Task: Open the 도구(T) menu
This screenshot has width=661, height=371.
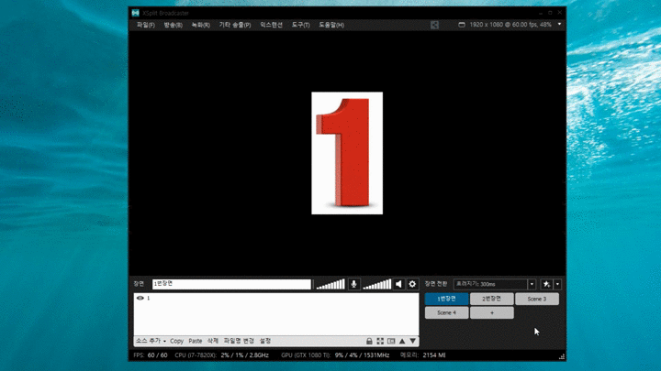Action: [x=300, y=25]
